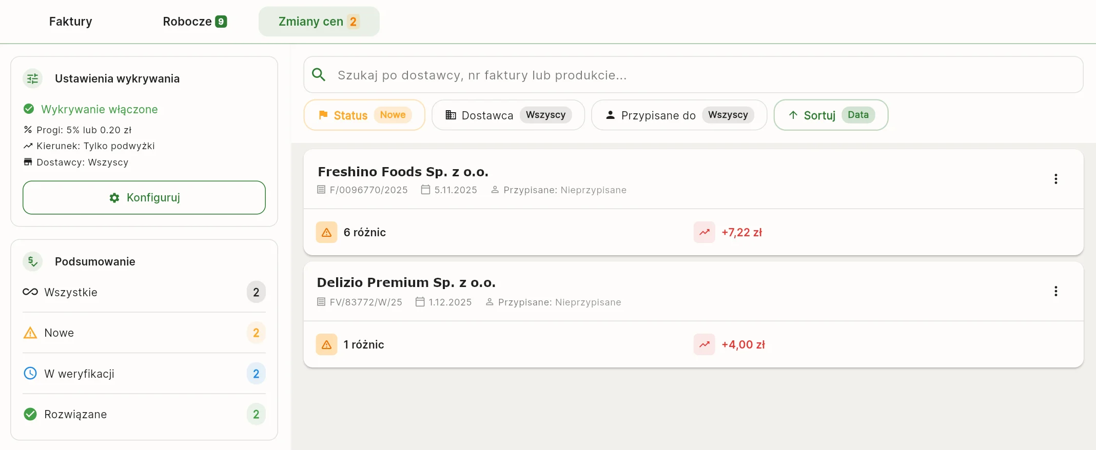Click the search magnifier icon

[x=319, y=75]
